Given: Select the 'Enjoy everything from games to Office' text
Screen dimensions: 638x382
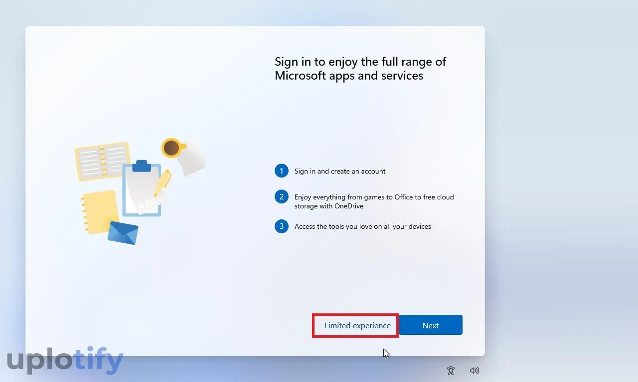Looking at the screenshot, I should tap(374, 201).
